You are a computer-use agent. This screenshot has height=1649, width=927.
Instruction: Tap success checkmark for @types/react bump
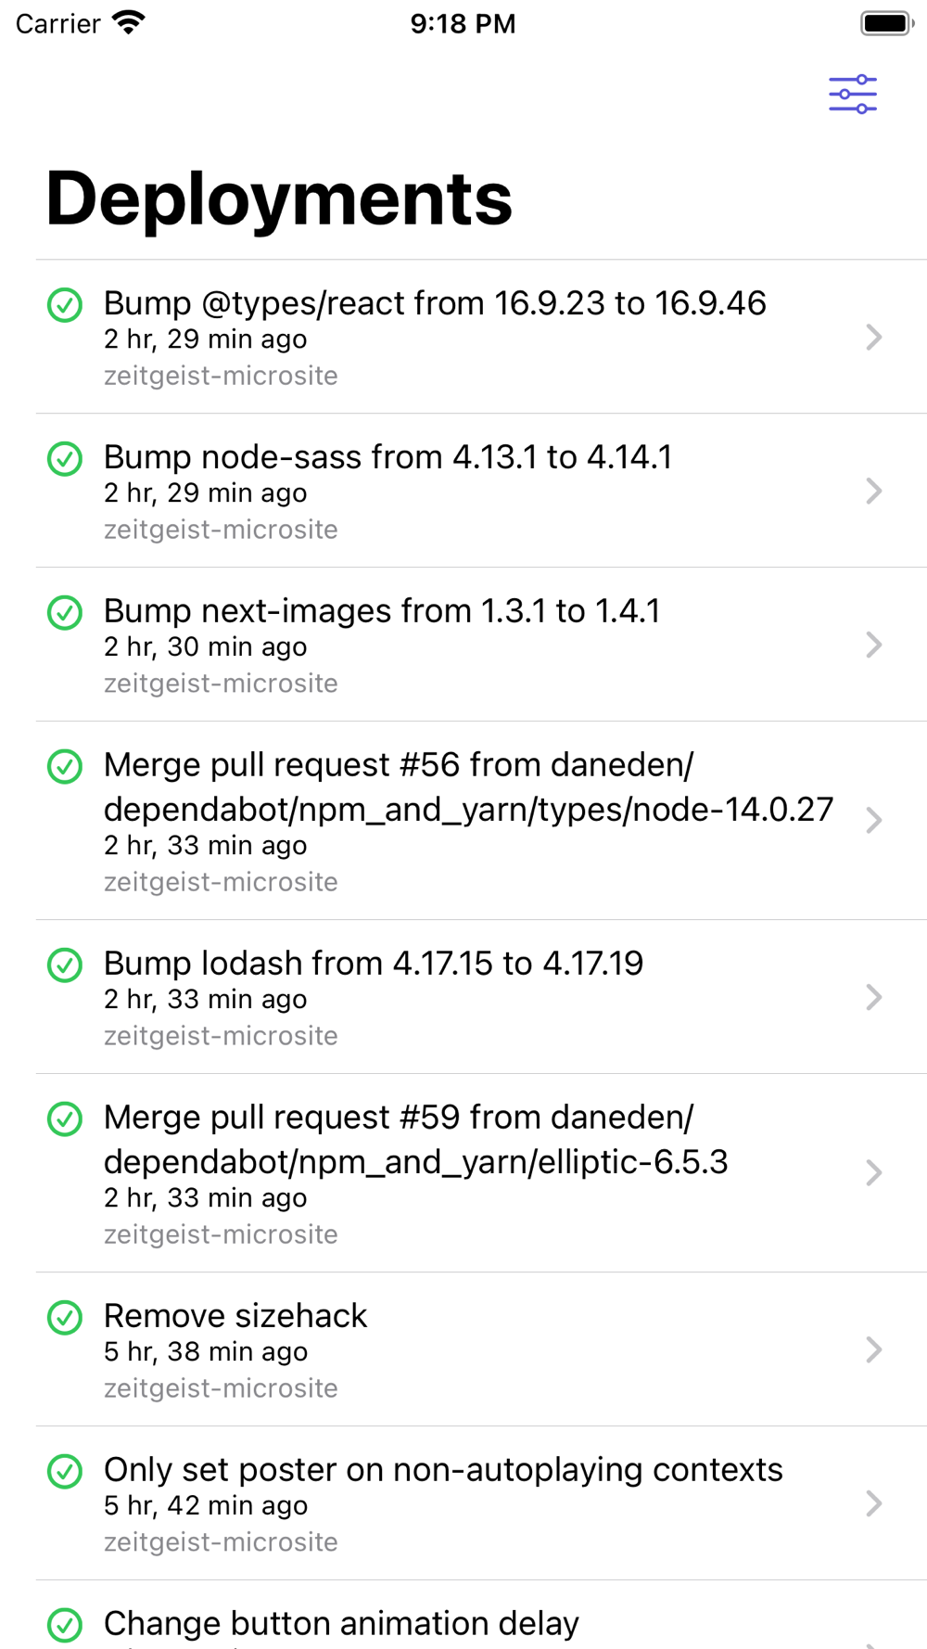coord(65,305)
